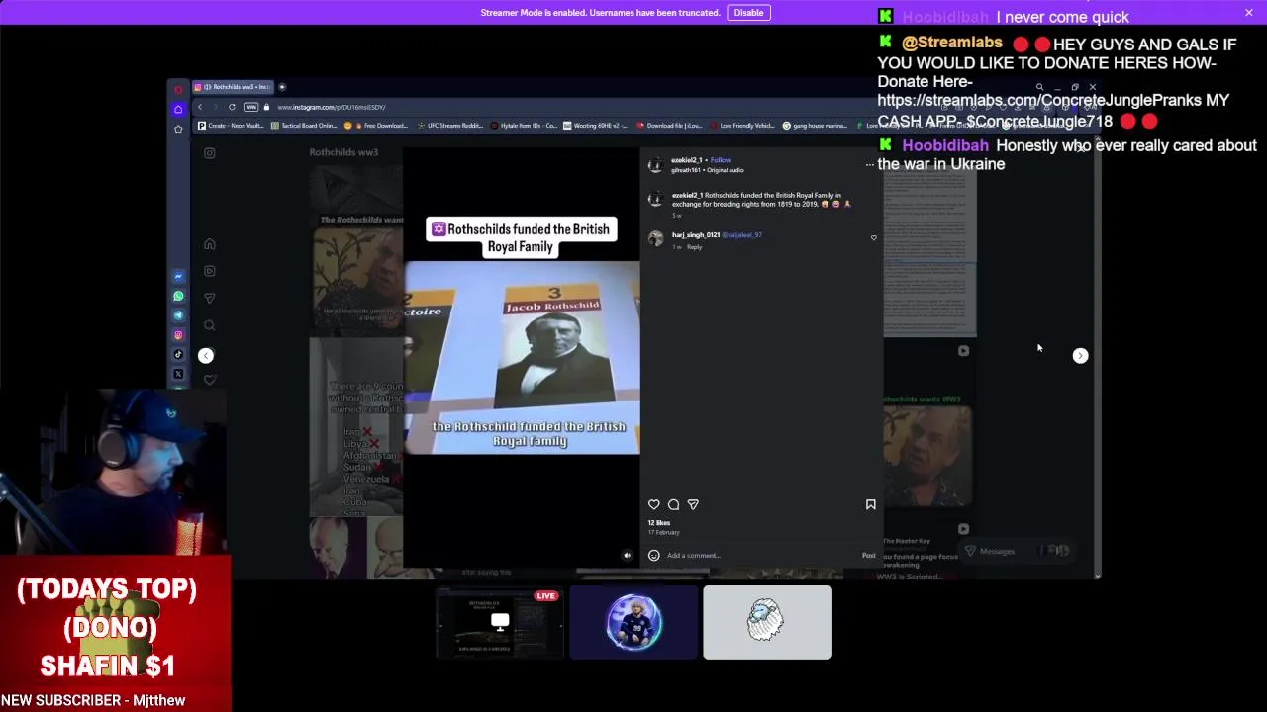Open the Free Download bookmark
The height and width of the screenshot is (712, 1267).
click(377, 126)
